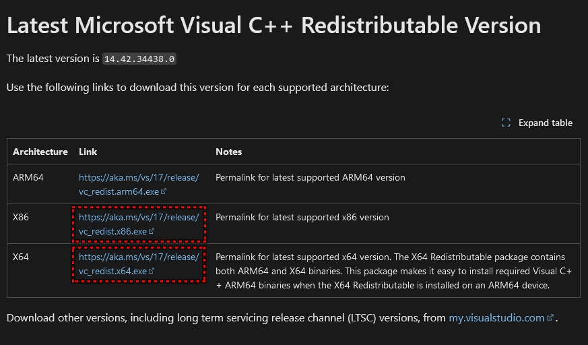Click the Link column header

point(88,152)
